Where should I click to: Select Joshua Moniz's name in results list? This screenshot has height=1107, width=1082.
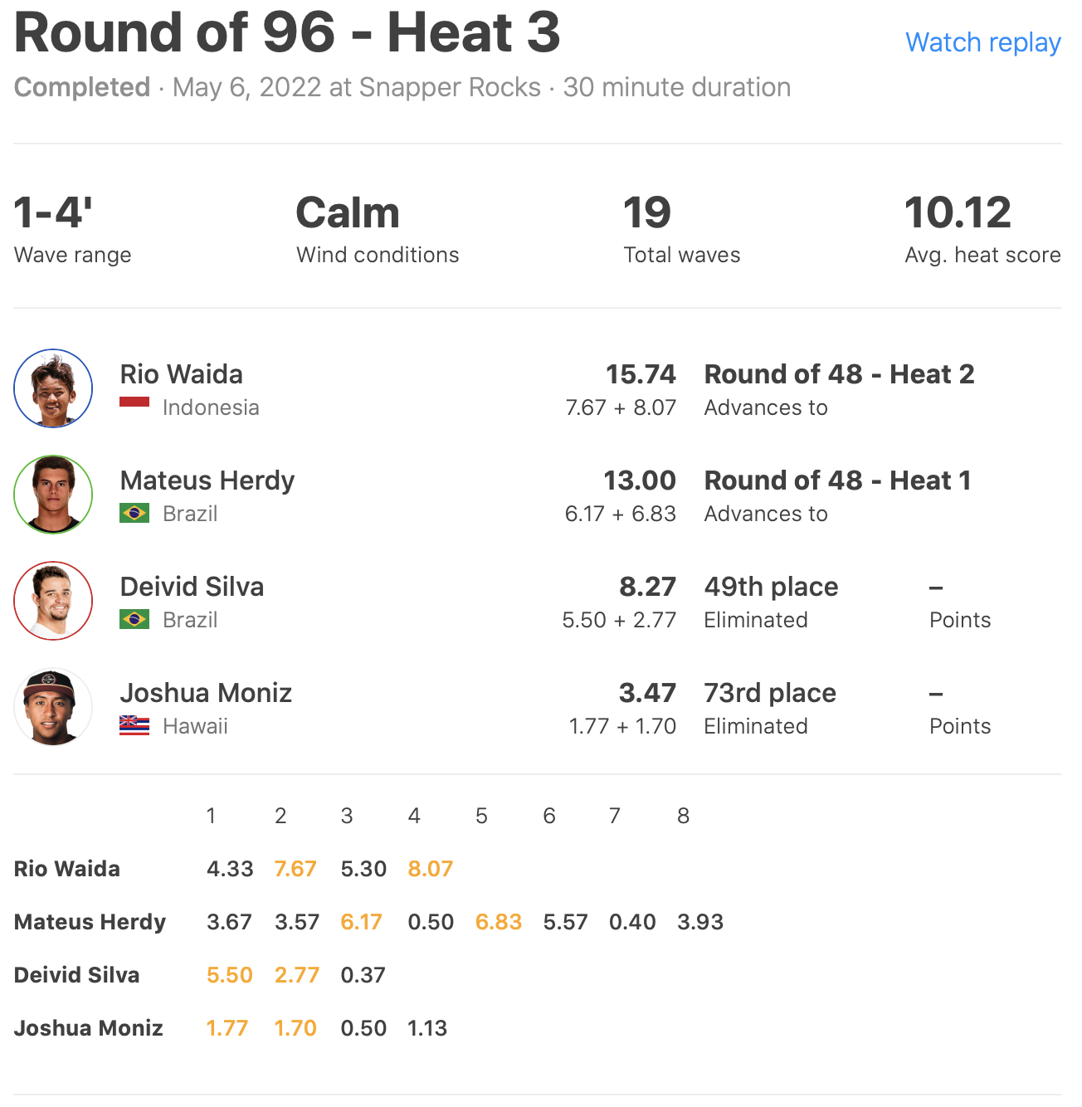[x=206, y=693]
